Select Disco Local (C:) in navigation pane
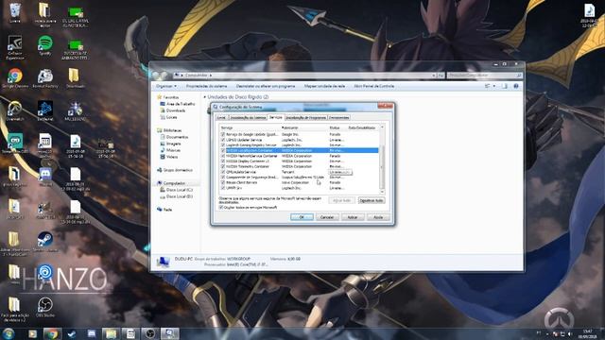The image size is (605, 340). 177,190
